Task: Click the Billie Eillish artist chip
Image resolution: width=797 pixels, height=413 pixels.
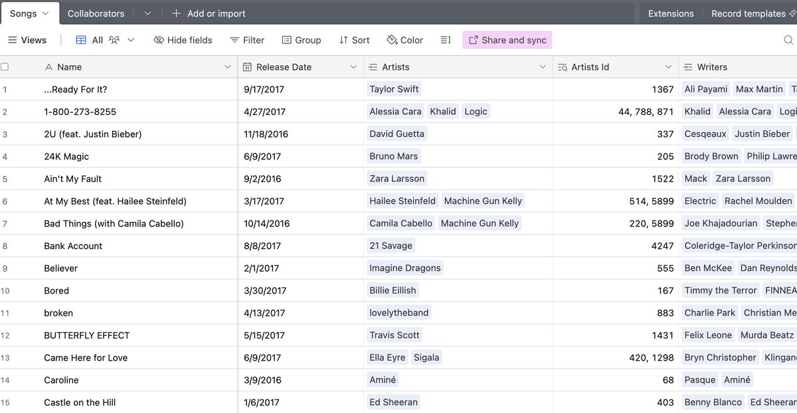Action: pyautogui.click(x=393, y=290)
